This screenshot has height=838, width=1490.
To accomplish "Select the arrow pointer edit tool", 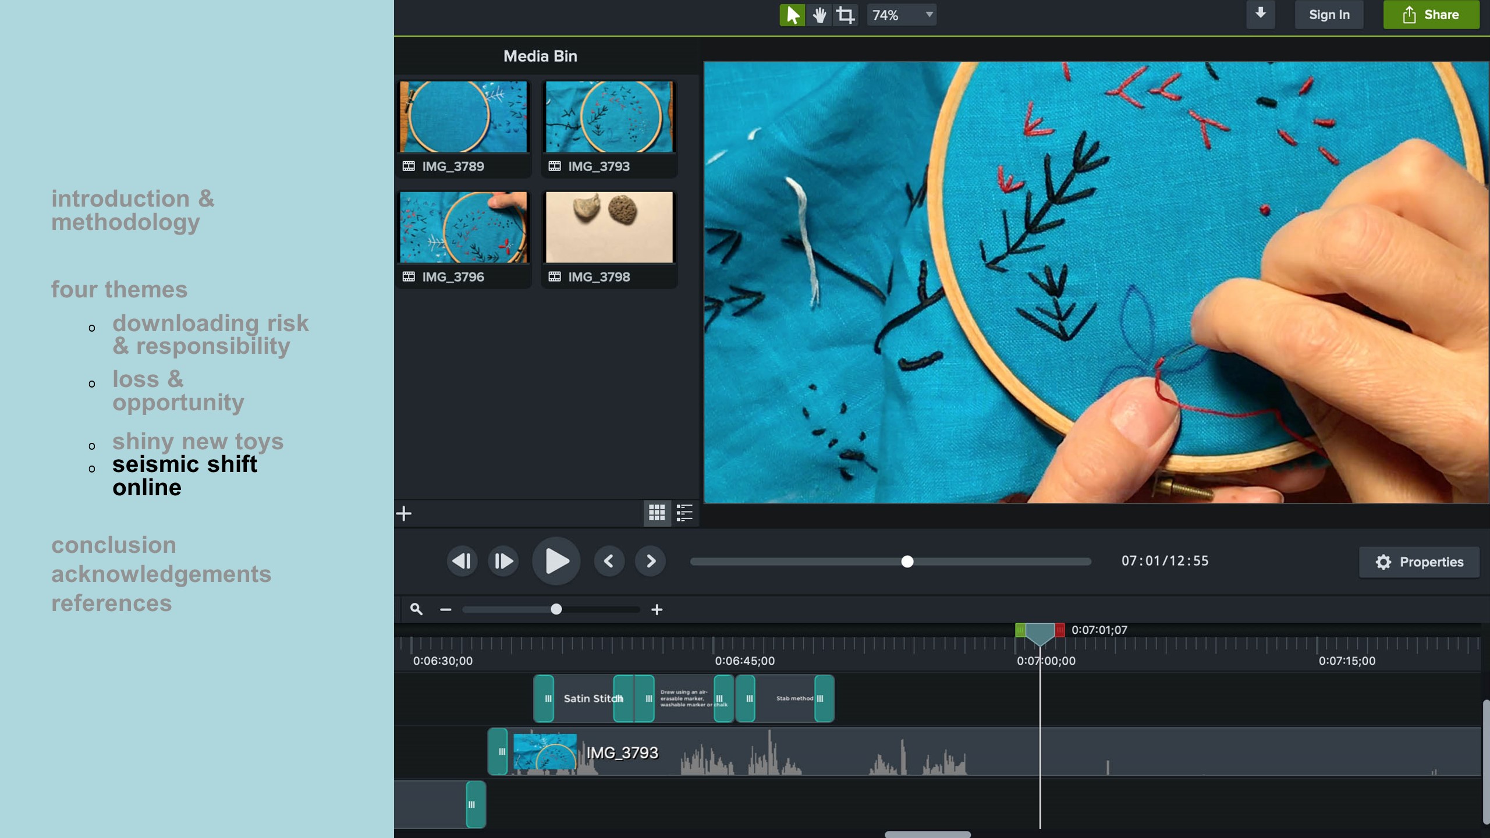I will click(792, 15).
